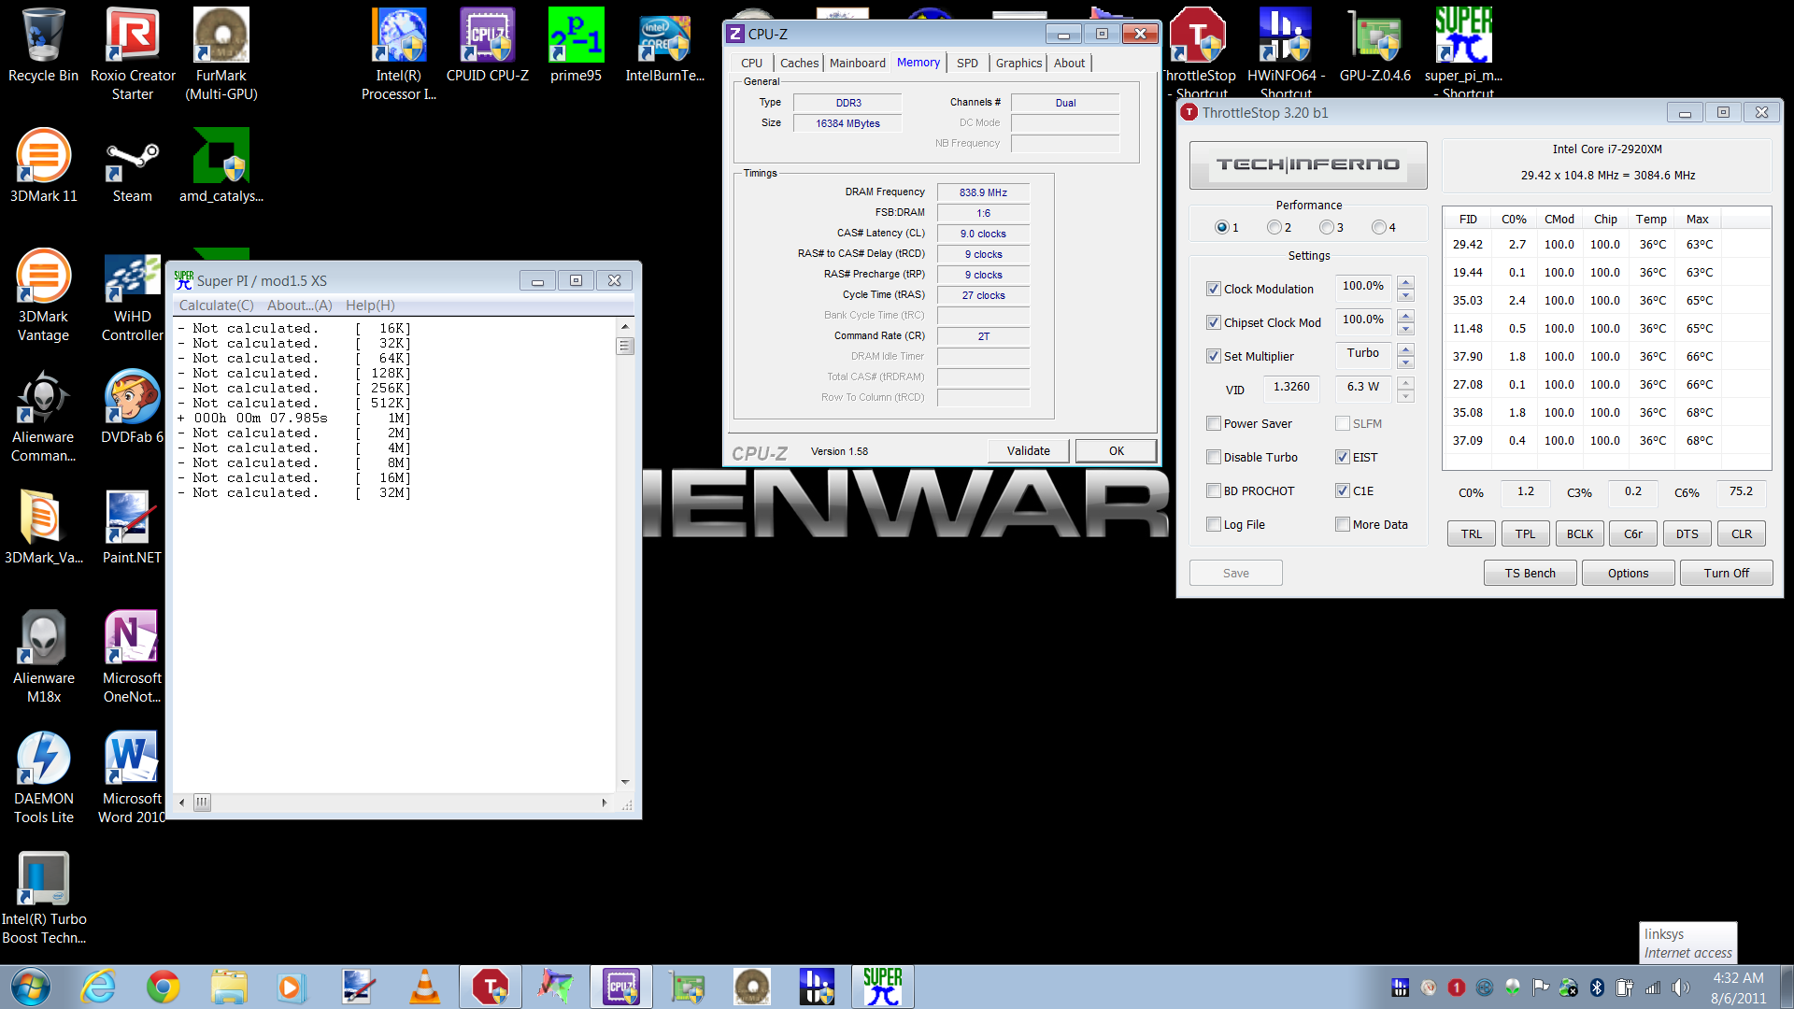
Task: Click the Windows Start button
Action: click(30, 987)
